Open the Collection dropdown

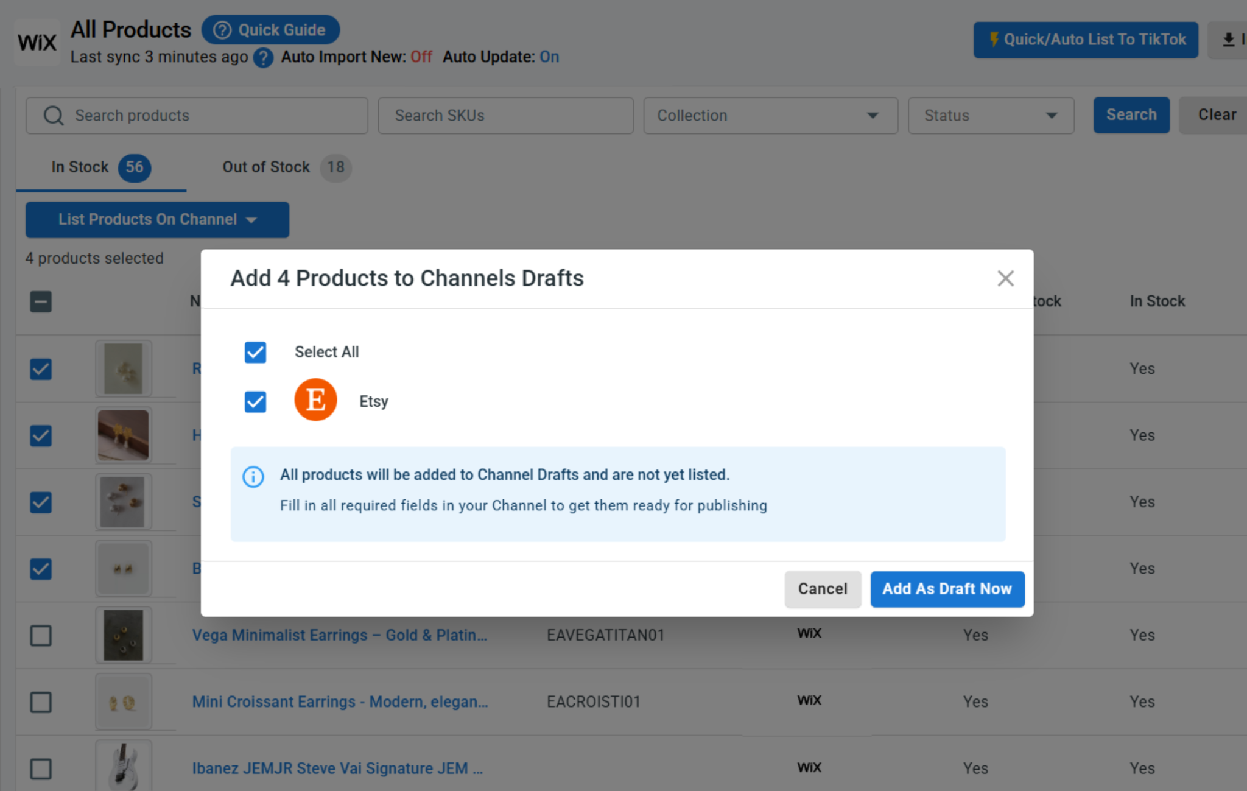[770, 116]
